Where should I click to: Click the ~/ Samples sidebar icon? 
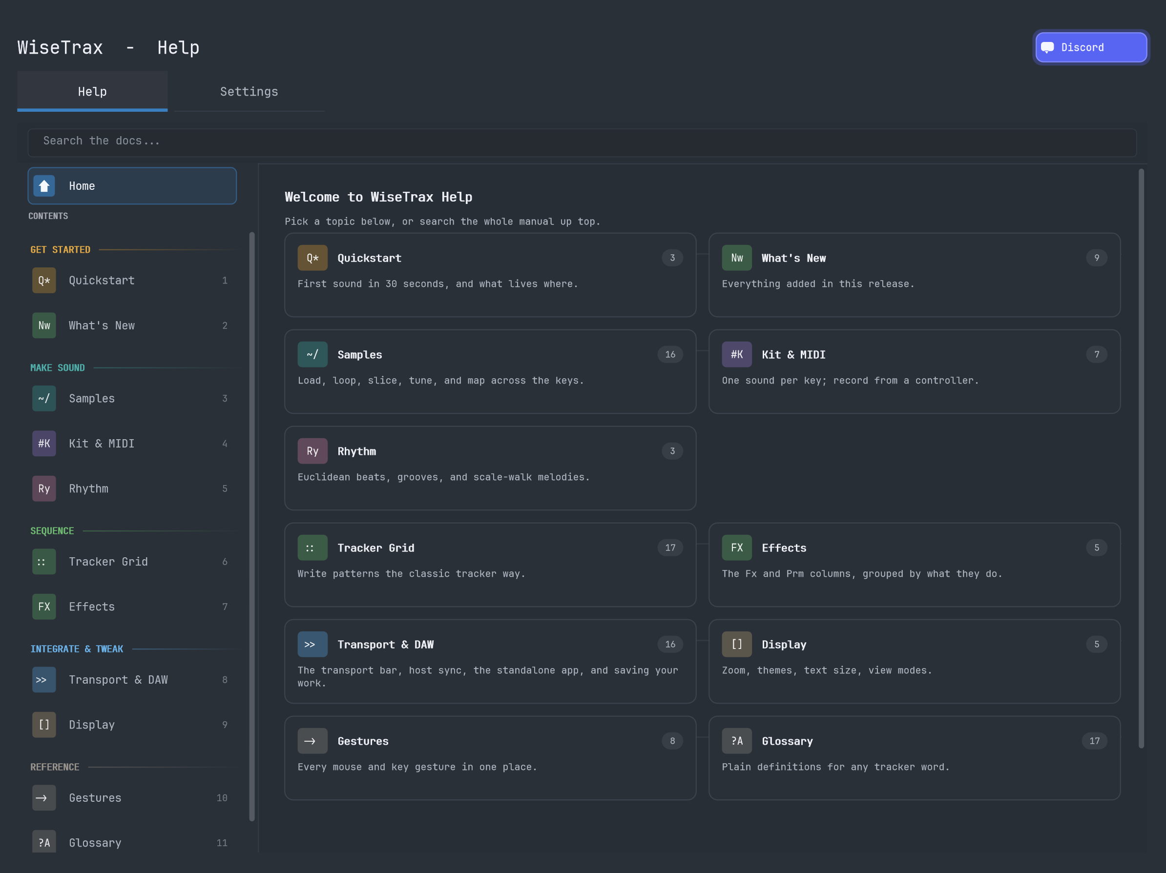[44, 398]
